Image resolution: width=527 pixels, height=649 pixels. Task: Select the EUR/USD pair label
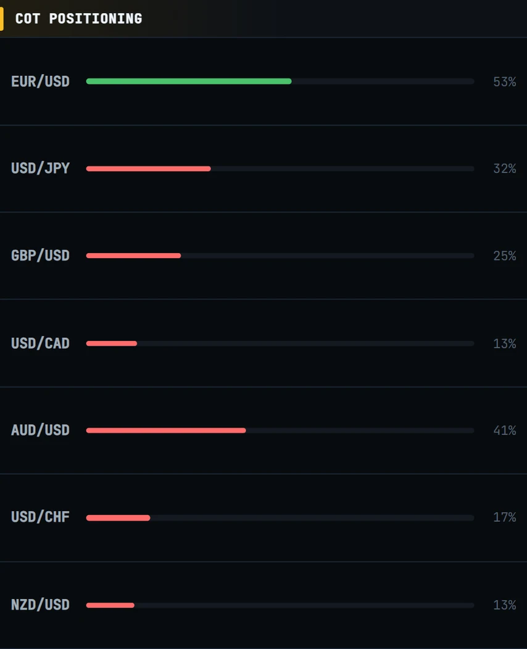tap(41, 82)
